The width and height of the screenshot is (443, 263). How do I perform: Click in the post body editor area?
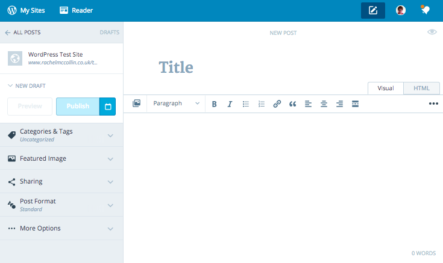(x=283, y=181)
